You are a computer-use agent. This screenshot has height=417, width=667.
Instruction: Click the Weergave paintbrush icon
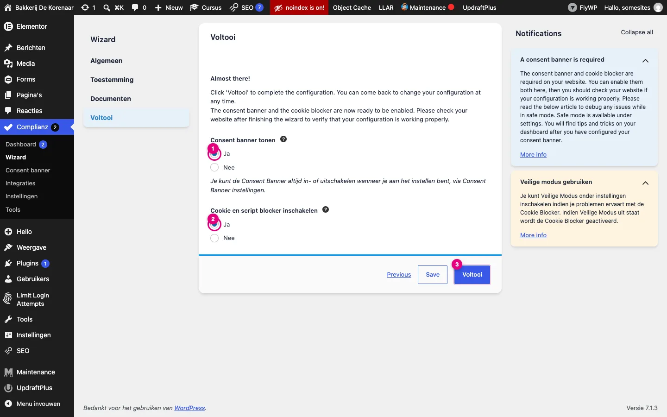[8, 247]
